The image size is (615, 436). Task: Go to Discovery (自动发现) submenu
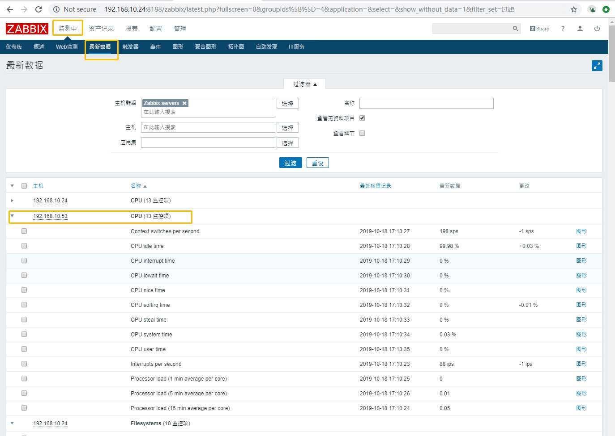266,46
